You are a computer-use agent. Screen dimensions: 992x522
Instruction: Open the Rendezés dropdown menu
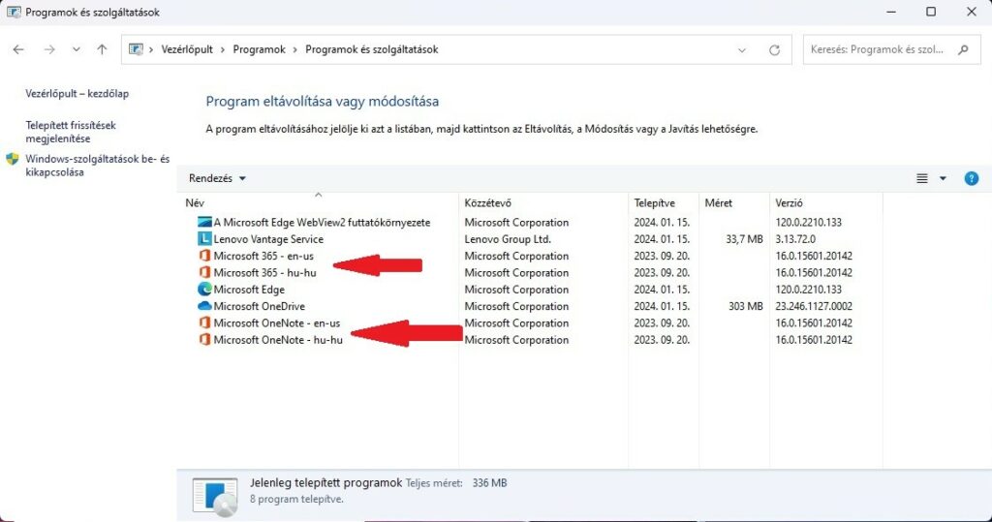coord(217,178)
